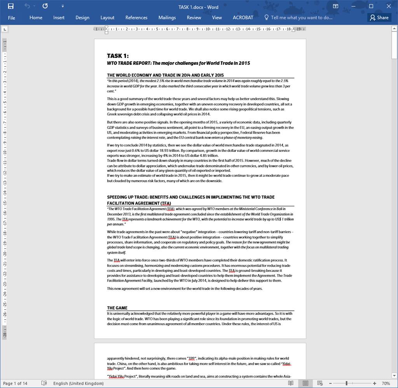Click paragraph starting 'But there are also'
This screenshot has width=398, height=388.
pos(200,130)
